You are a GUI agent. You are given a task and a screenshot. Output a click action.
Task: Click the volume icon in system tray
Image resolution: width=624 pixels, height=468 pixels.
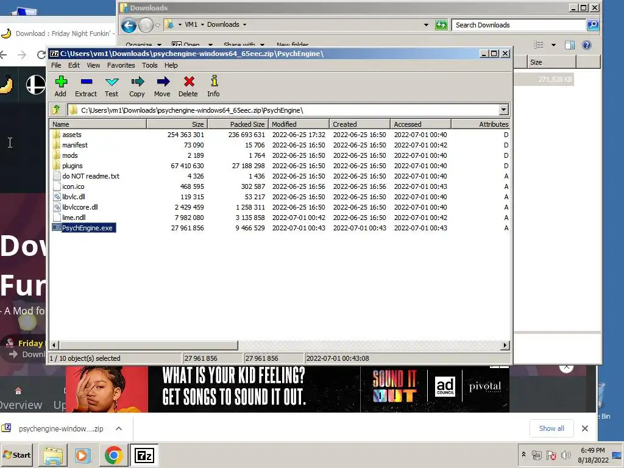(x=565, y=455)
